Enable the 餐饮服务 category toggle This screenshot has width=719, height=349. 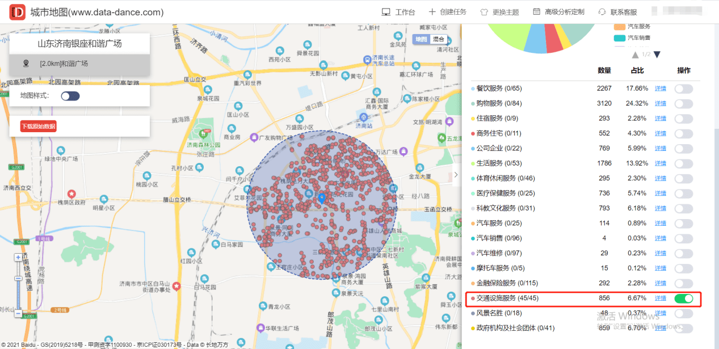coord(683,89)
